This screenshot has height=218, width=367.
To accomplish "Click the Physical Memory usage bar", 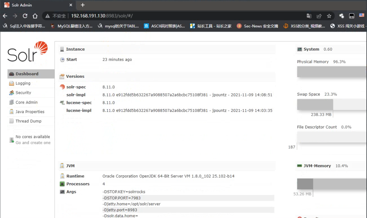I will click(x=332, y=72).
